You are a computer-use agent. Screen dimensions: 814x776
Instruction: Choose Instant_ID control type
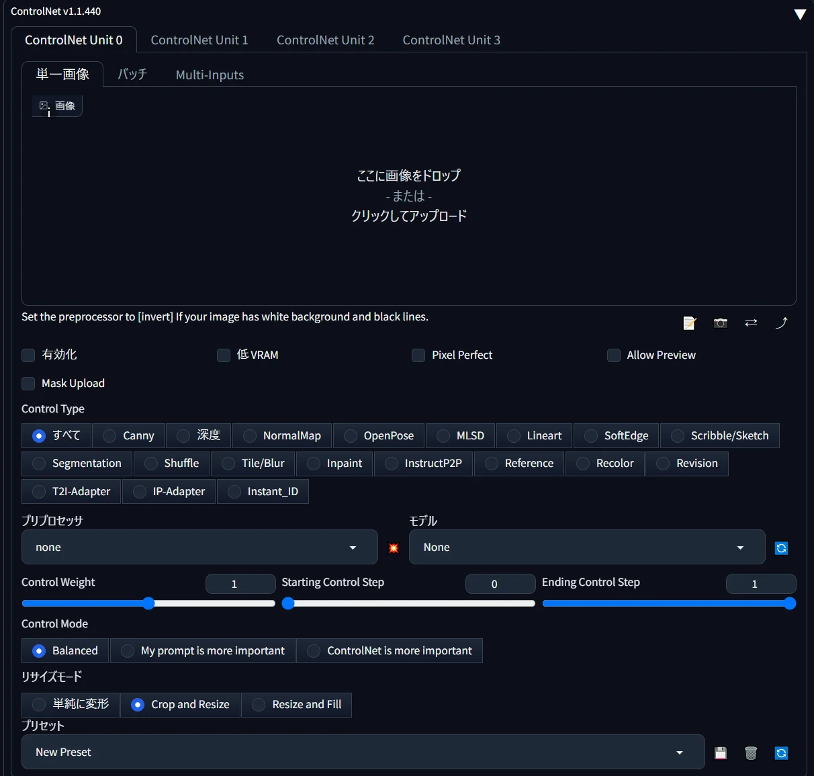coord(263,492)
